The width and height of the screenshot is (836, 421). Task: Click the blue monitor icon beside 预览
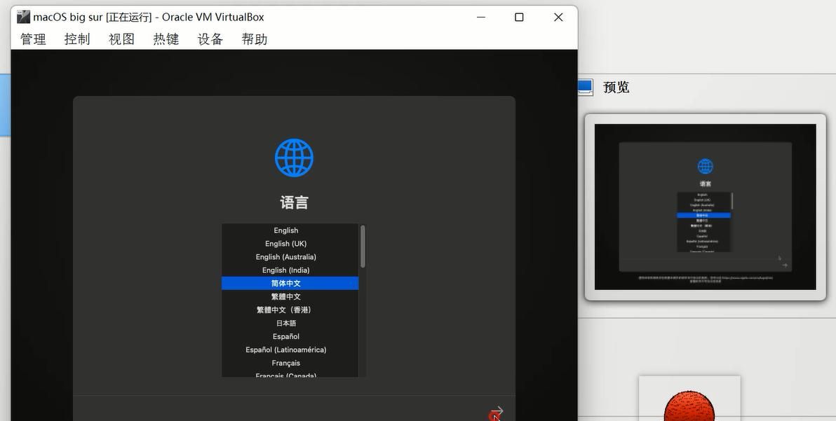(585, 87)
